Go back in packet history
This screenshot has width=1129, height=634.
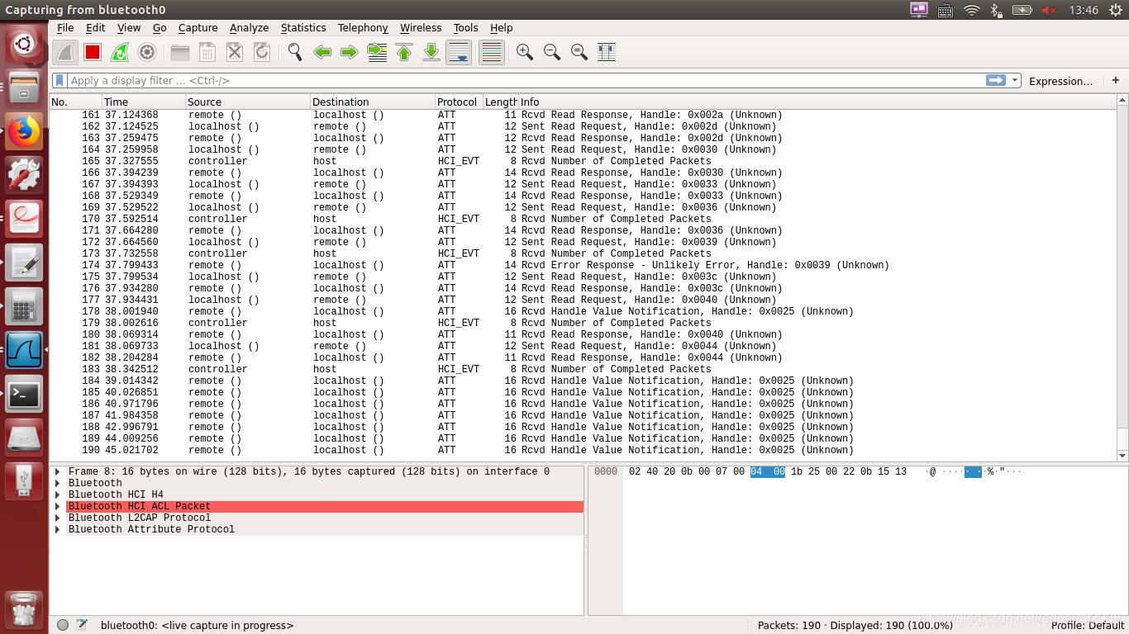coord(322,52)
